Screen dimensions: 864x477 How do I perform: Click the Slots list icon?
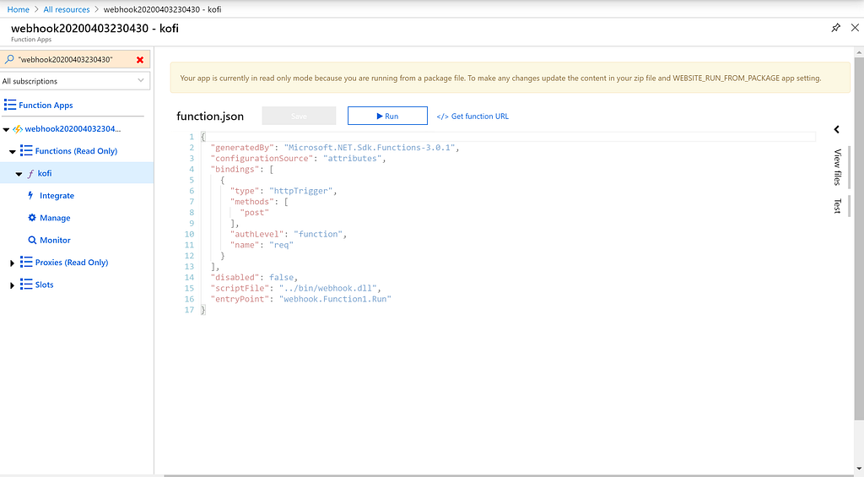[26, 285]
